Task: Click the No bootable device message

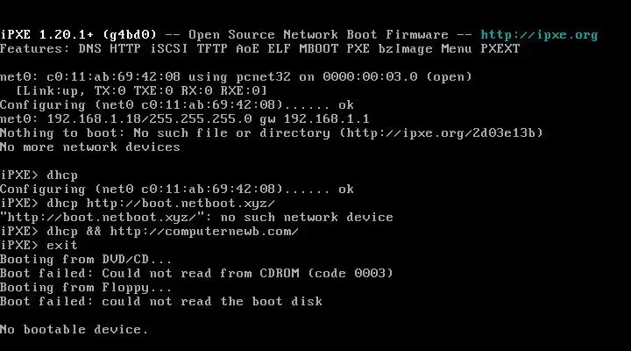Action: click(x=74, y=330)
